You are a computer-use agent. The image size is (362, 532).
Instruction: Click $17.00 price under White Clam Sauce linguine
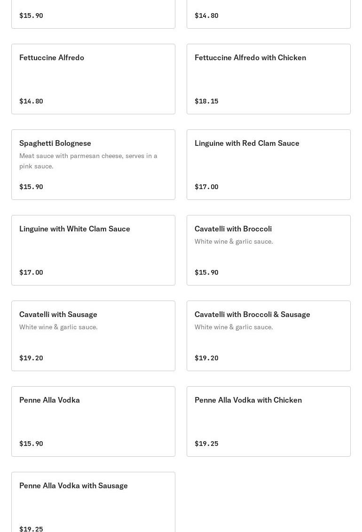31,272
